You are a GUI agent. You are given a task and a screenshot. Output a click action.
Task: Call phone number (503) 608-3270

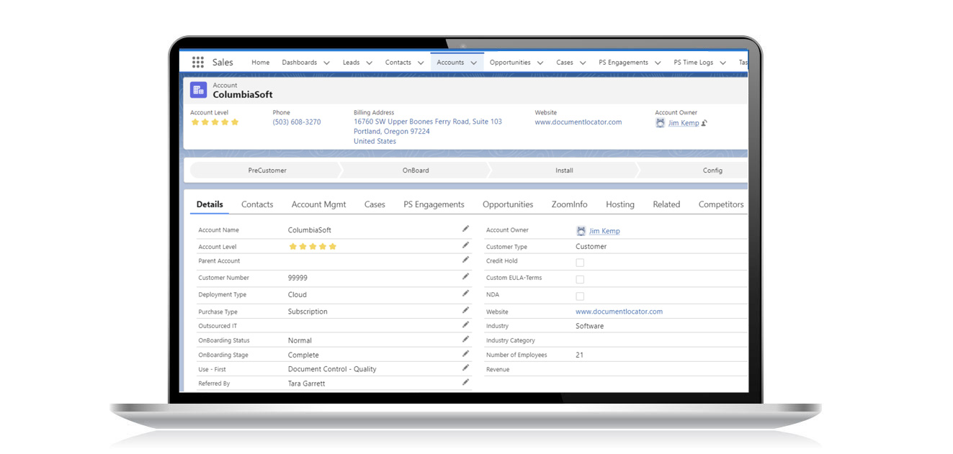(x=297, y=122)
